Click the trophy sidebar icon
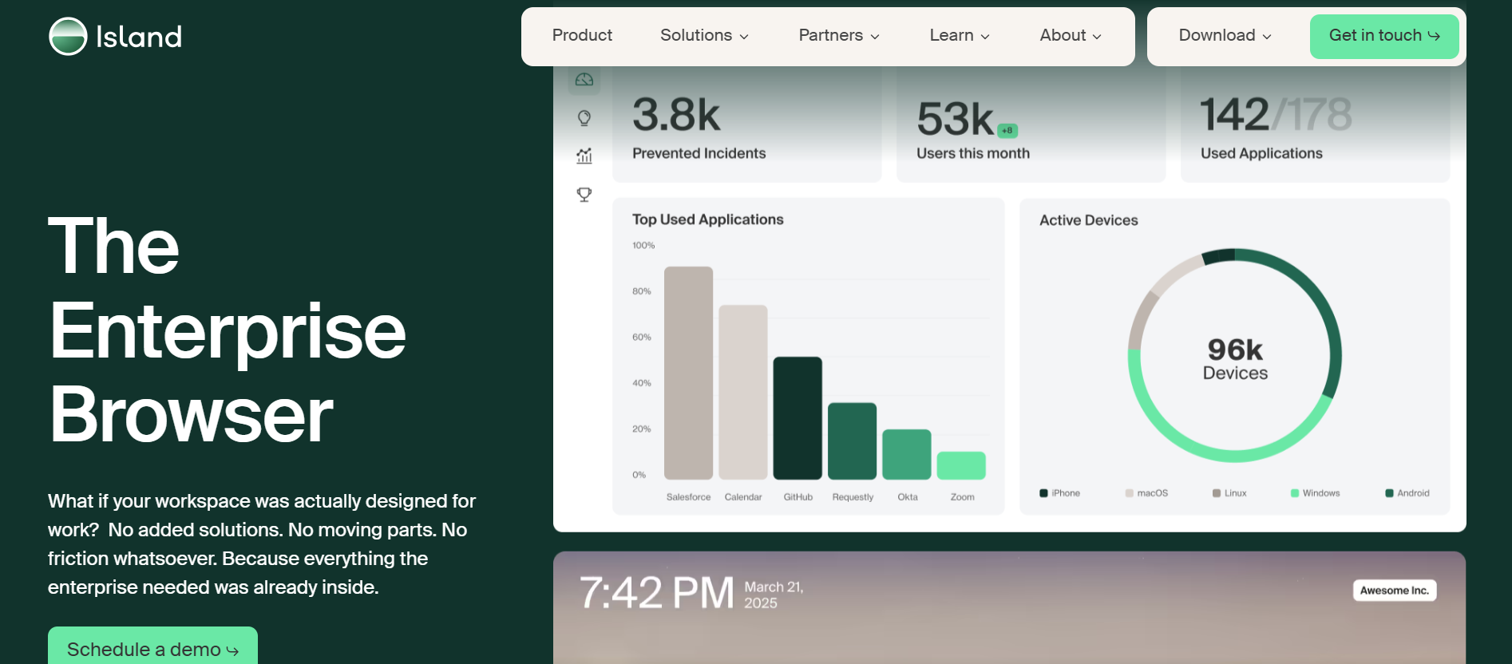The height and width of the screenshot is (664, 1512). tap(584, 194)
